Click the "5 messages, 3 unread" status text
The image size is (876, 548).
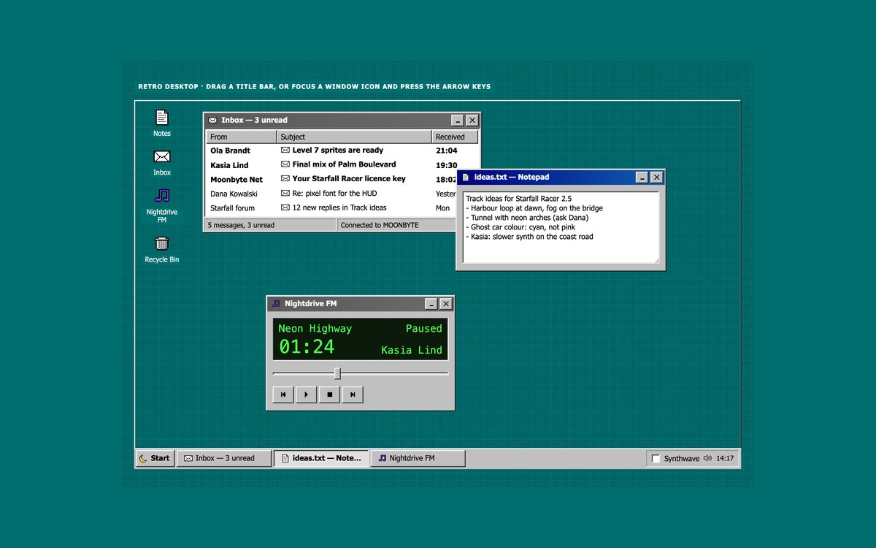[241, 225]
